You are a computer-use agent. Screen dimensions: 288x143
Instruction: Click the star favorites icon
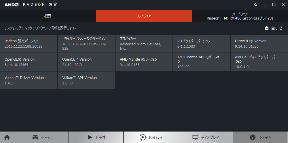pyautogui.click(x=256, y=5)
